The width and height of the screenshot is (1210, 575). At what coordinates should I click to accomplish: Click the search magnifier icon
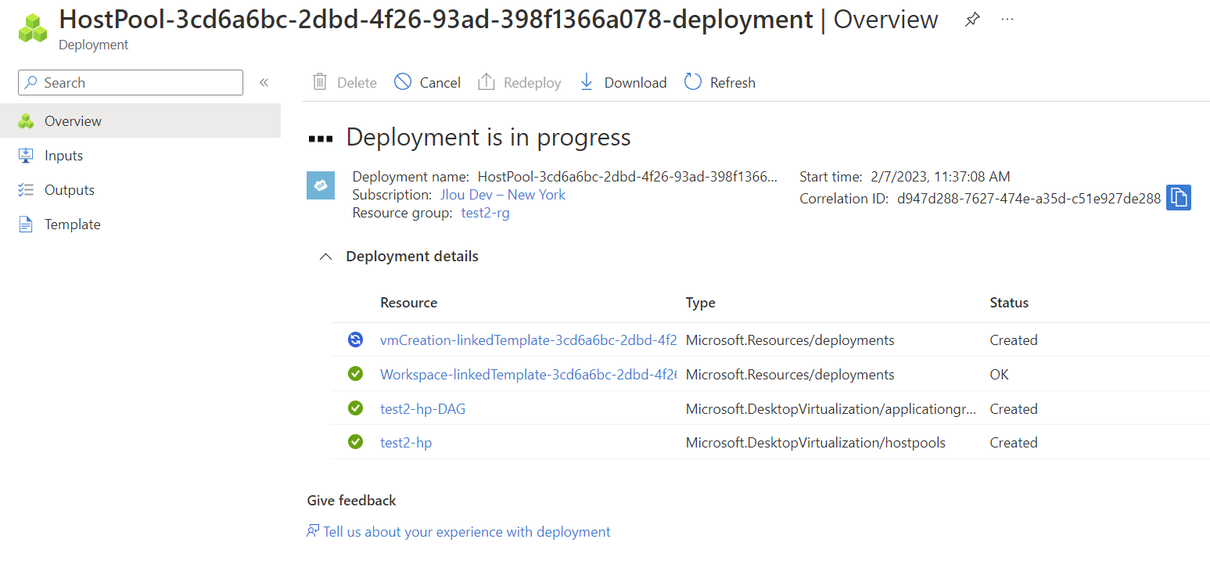tap(31, 83)
